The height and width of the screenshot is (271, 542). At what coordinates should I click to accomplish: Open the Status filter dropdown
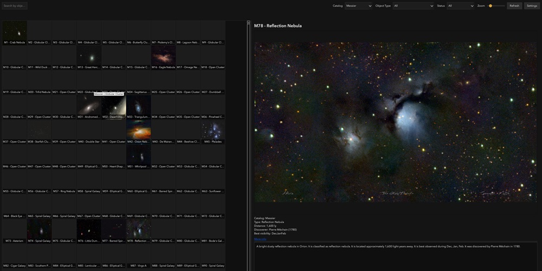coord(460,6)
